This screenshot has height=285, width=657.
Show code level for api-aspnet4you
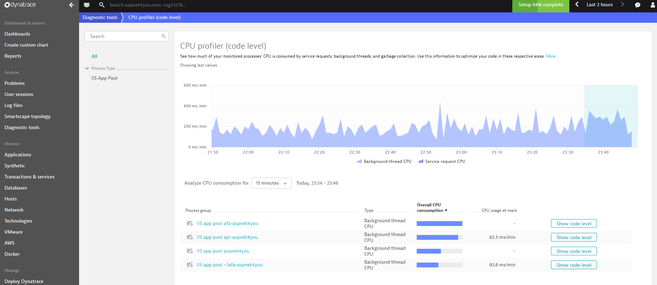574,237
